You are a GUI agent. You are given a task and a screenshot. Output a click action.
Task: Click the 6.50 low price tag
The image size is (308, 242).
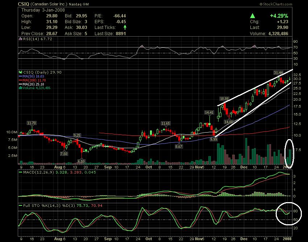pyautogui.click(x=81, y=161)
